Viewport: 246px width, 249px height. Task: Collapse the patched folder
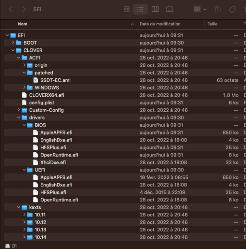pyautogui.click(x=24, y=73)
